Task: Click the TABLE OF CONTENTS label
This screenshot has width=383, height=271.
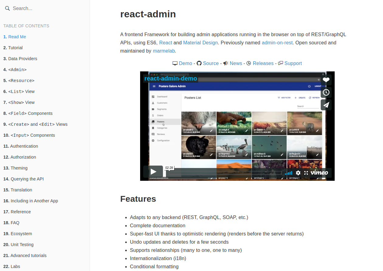Action: click(x=26, y=26)
